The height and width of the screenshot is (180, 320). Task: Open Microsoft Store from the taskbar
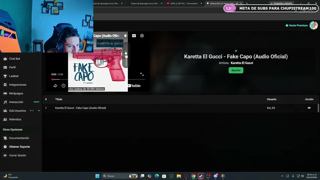(x=164, y=176)
